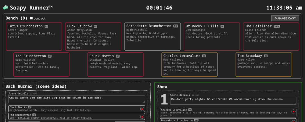
Task: Select the Charles Lecavalier bench card
Action: pos(189,64)
